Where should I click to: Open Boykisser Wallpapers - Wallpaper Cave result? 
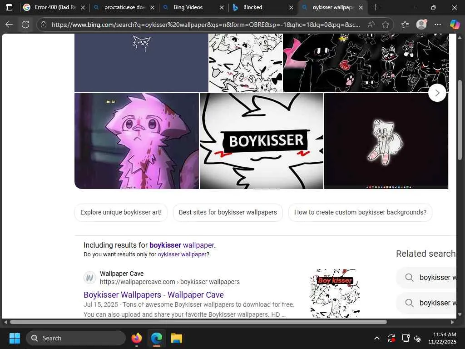click(153, 294)
